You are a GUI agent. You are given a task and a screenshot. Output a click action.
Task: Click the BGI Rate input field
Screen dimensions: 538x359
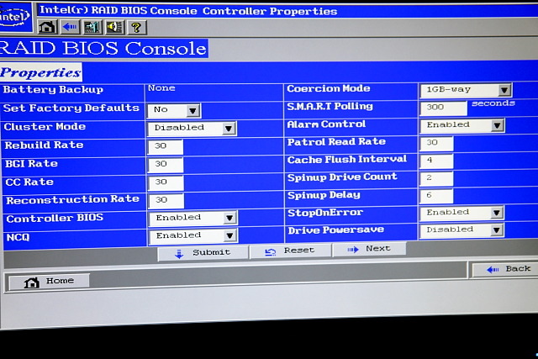pos(166,165)
